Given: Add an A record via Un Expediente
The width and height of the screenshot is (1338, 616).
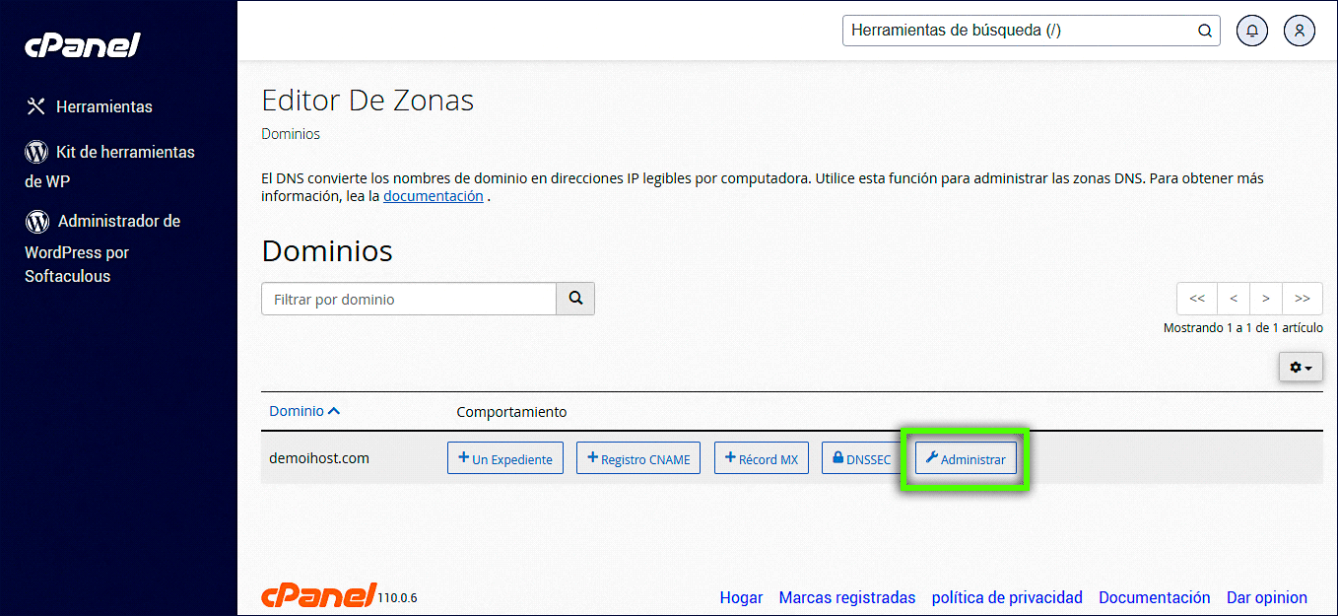Looking at the screenshot, I should (x=505, y=458).
